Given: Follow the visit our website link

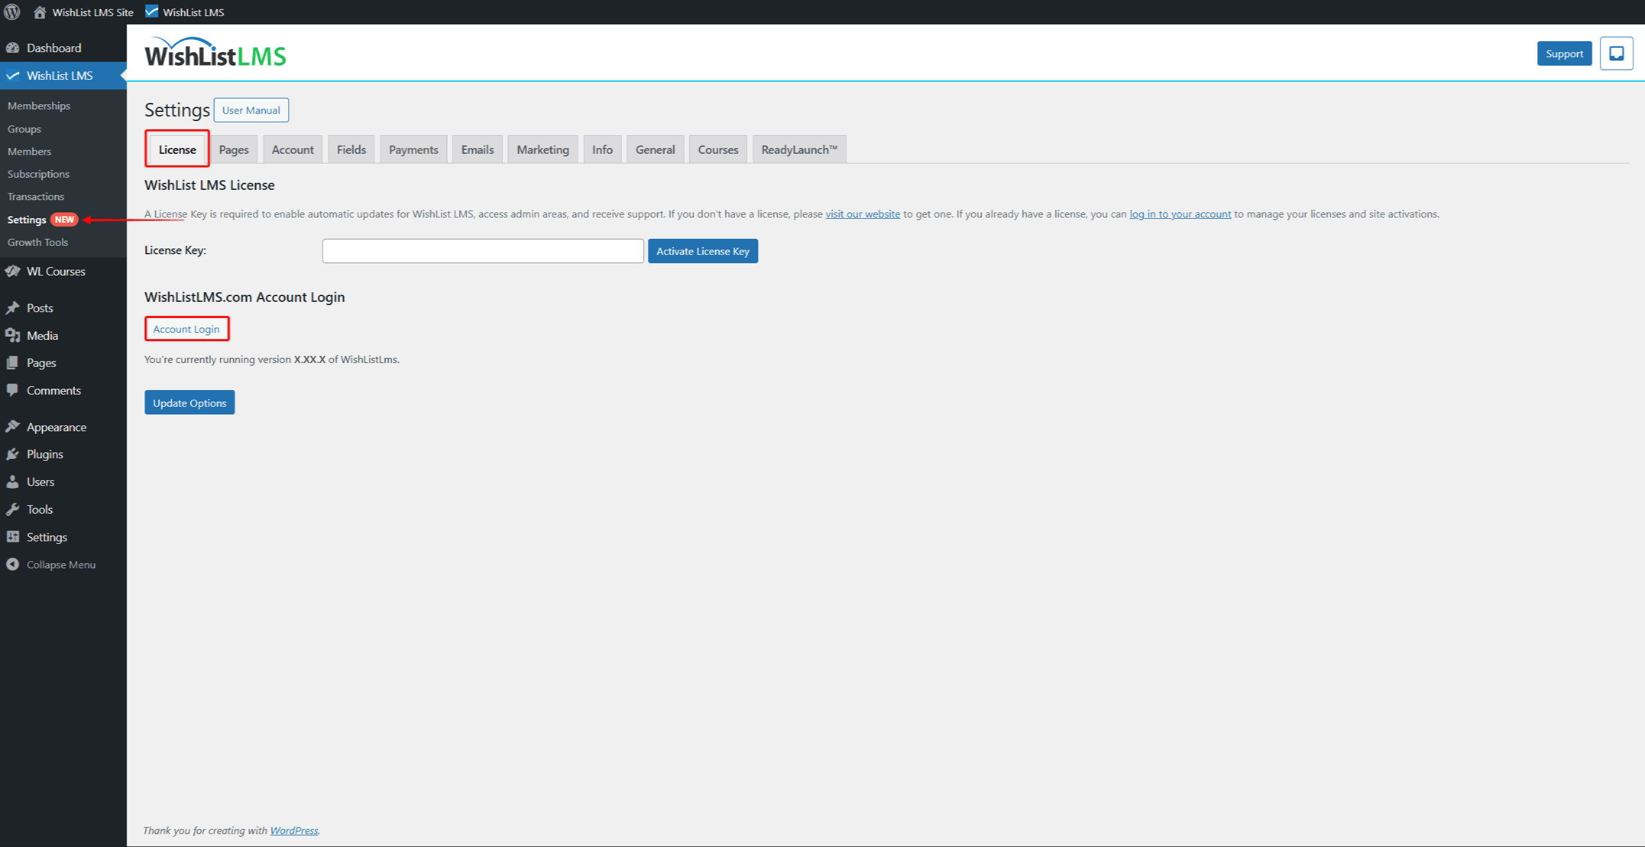Looking at the screenshot, I should pos(862,214).
